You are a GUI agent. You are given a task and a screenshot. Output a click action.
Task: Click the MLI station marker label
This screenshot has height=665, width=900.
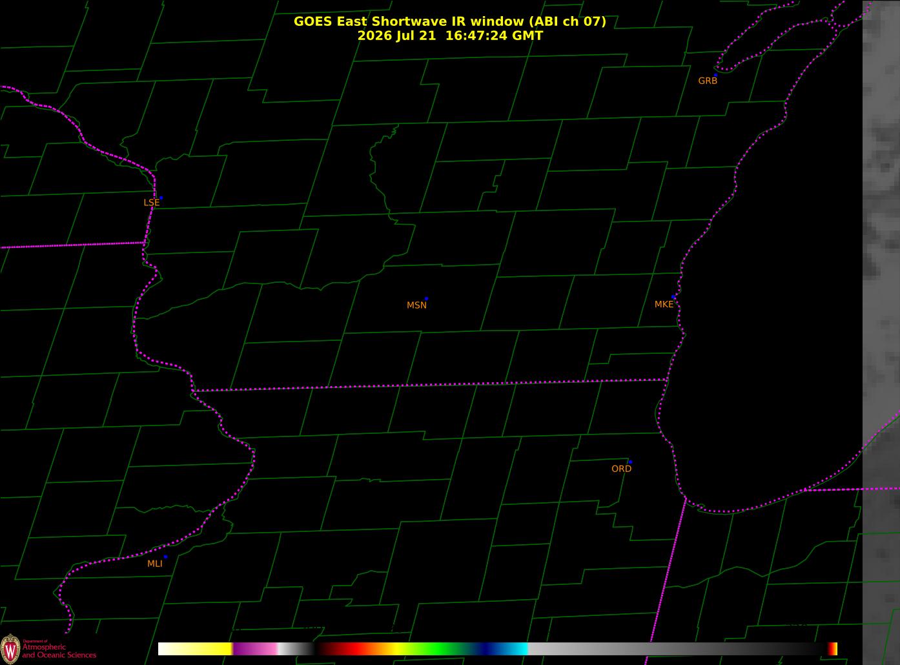pos(154,564)
